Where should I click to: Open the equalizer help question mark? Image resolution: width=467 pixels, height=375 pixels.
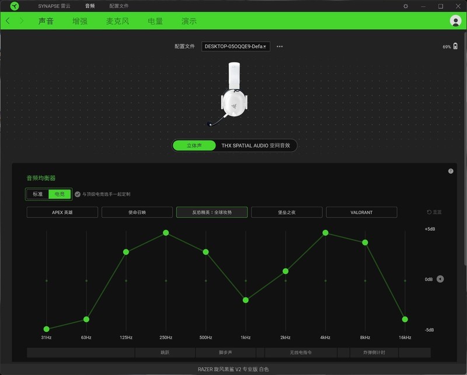coord(451,171)
